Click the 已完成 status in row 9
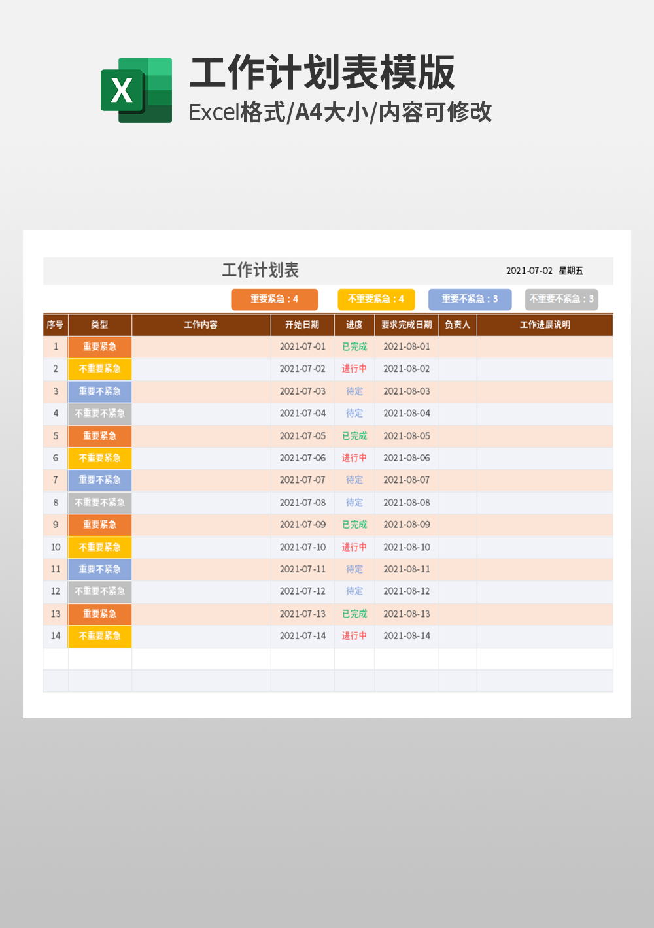654x928 pixels. pyautogui.click(x=354, y=525)
